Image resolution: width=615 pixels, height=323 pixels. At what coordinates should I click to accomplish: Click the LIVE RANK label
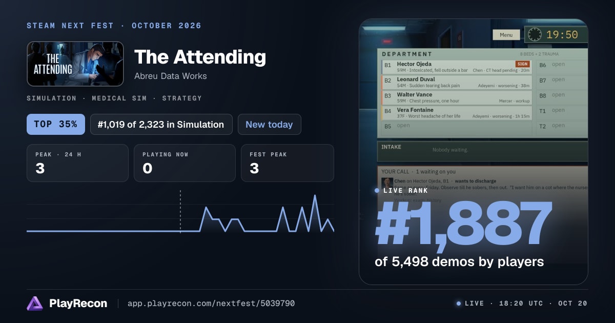tap(405, 191)
